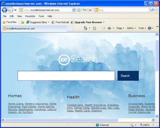Select the excellentsearchserver.com tab
This screenshot has width=160, height=128.
(x=34, y=29)
